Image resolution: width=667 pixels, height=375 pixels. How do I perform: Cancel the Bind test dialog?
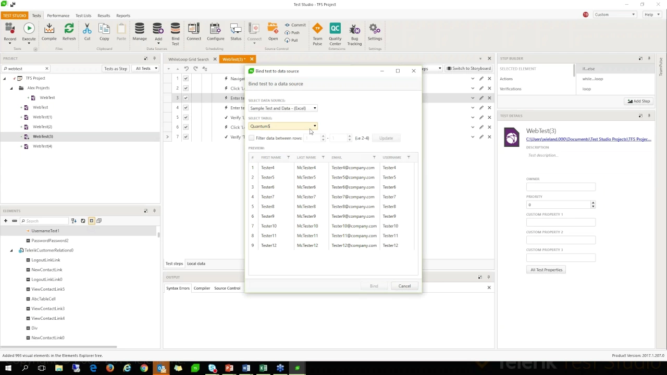click(x=404, y=286)
